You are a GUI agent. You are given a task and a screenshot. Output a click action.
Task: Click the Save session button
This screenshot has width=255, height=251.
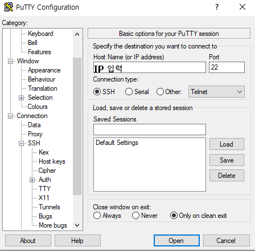(x=227, y=160)
